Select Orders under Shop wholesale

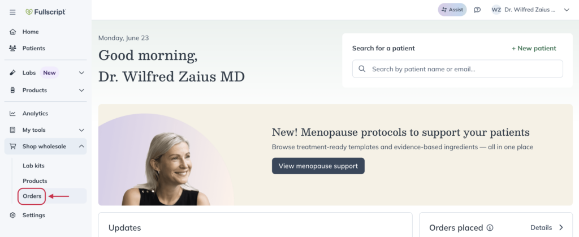click(32, 196)
